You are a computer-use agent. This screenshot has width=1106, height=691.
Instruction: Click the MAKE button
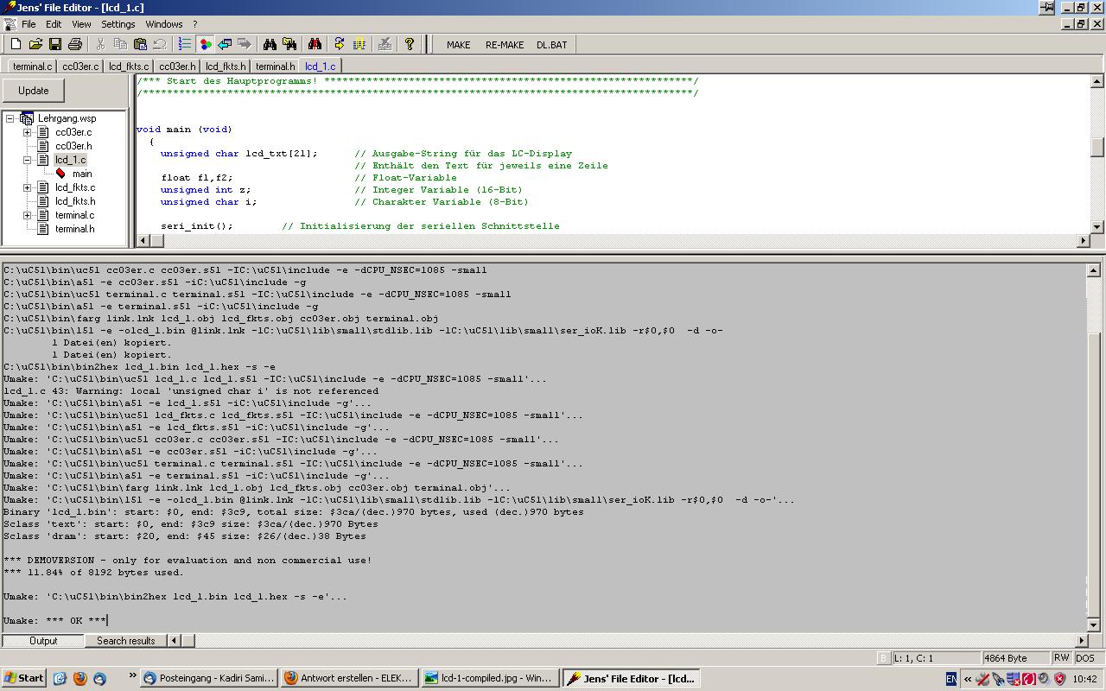(458, 45)
